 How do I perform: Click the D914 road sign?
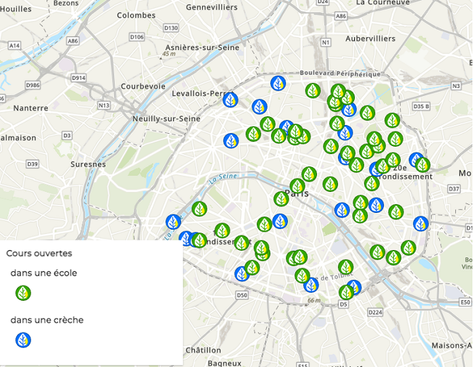(x=78, y=78)
